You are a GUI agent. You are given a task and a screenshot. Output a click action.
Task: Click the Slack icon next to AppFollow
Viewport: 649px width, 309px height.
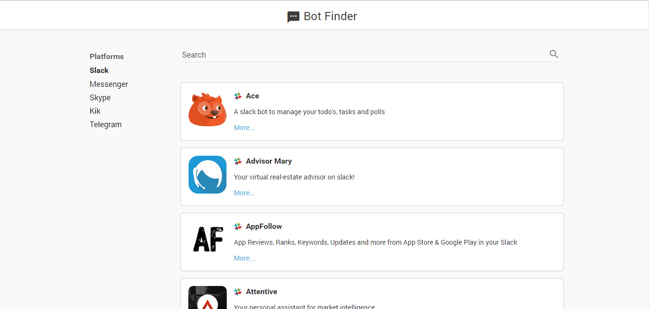pyautogui.click(x=237, y=226)
